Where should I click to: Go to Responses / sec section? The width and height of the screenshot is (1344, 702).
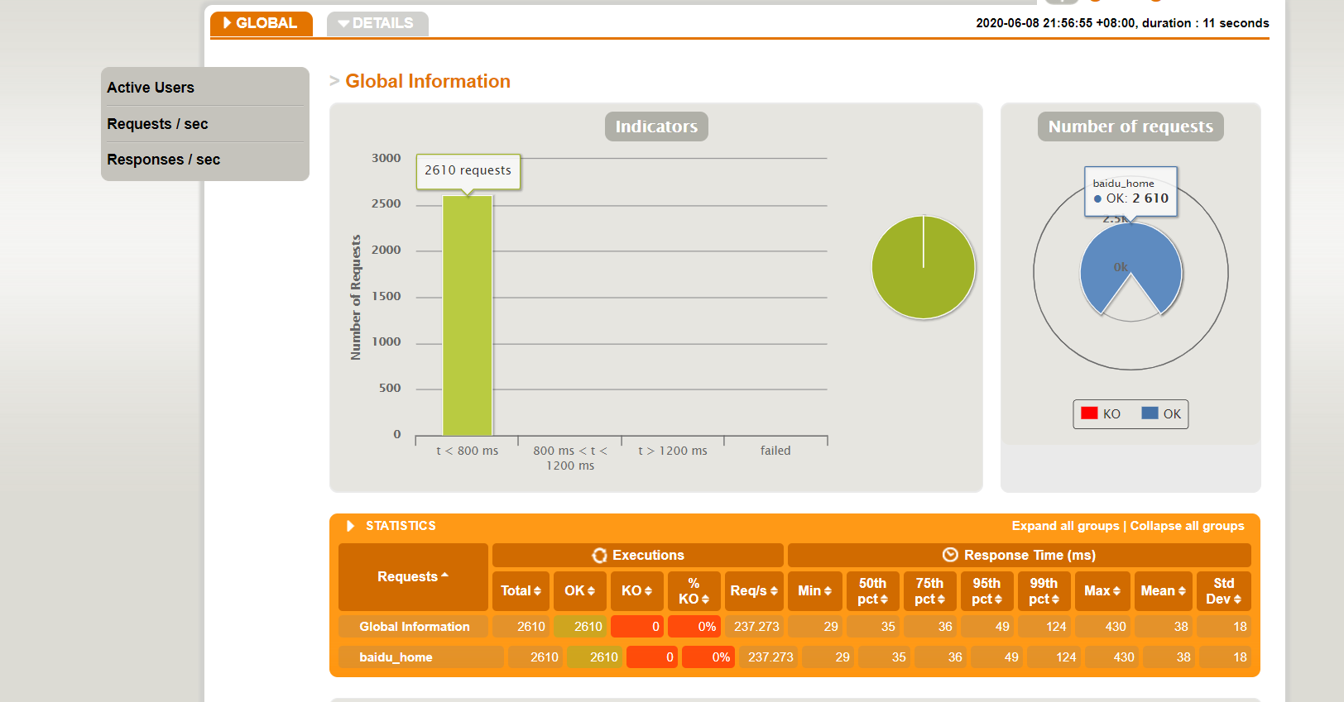tap(163, 160)
